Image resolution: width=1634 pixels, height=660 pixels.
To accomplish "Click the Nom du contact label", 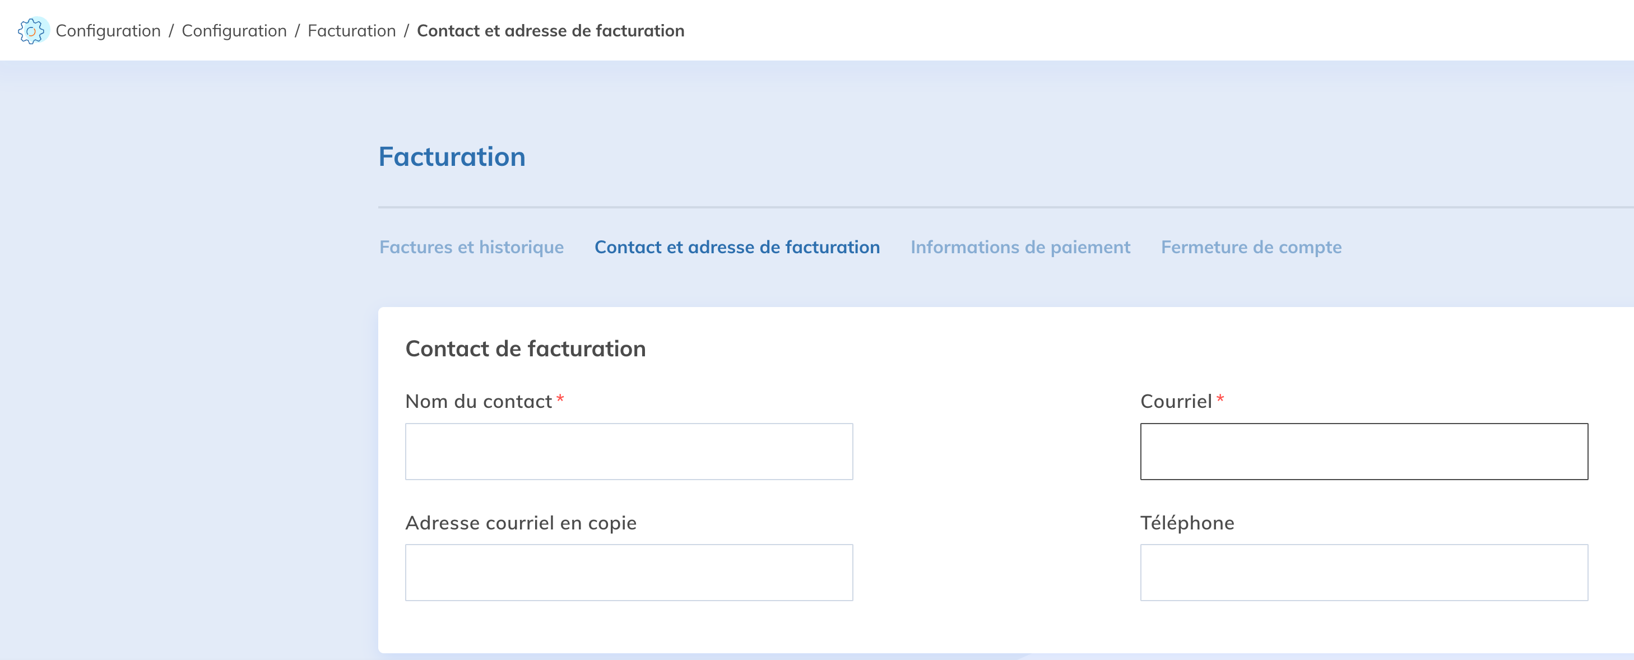I will point(479,401).
